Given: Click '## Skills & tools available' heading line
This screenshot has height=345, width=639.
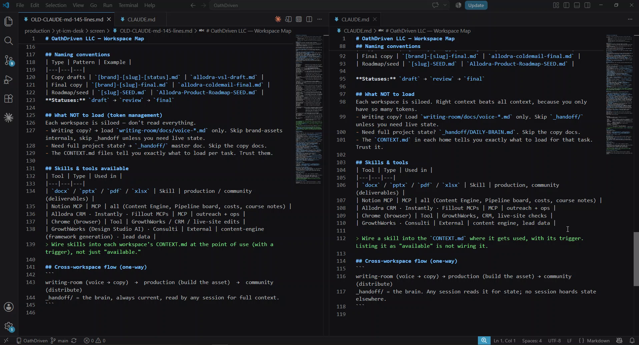Looking at the screenshot, I should [87, 169].
